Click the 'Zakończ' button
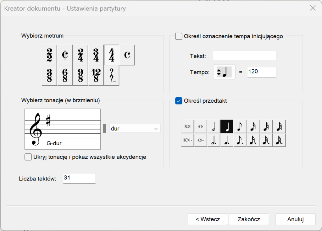 coord(249,219)
